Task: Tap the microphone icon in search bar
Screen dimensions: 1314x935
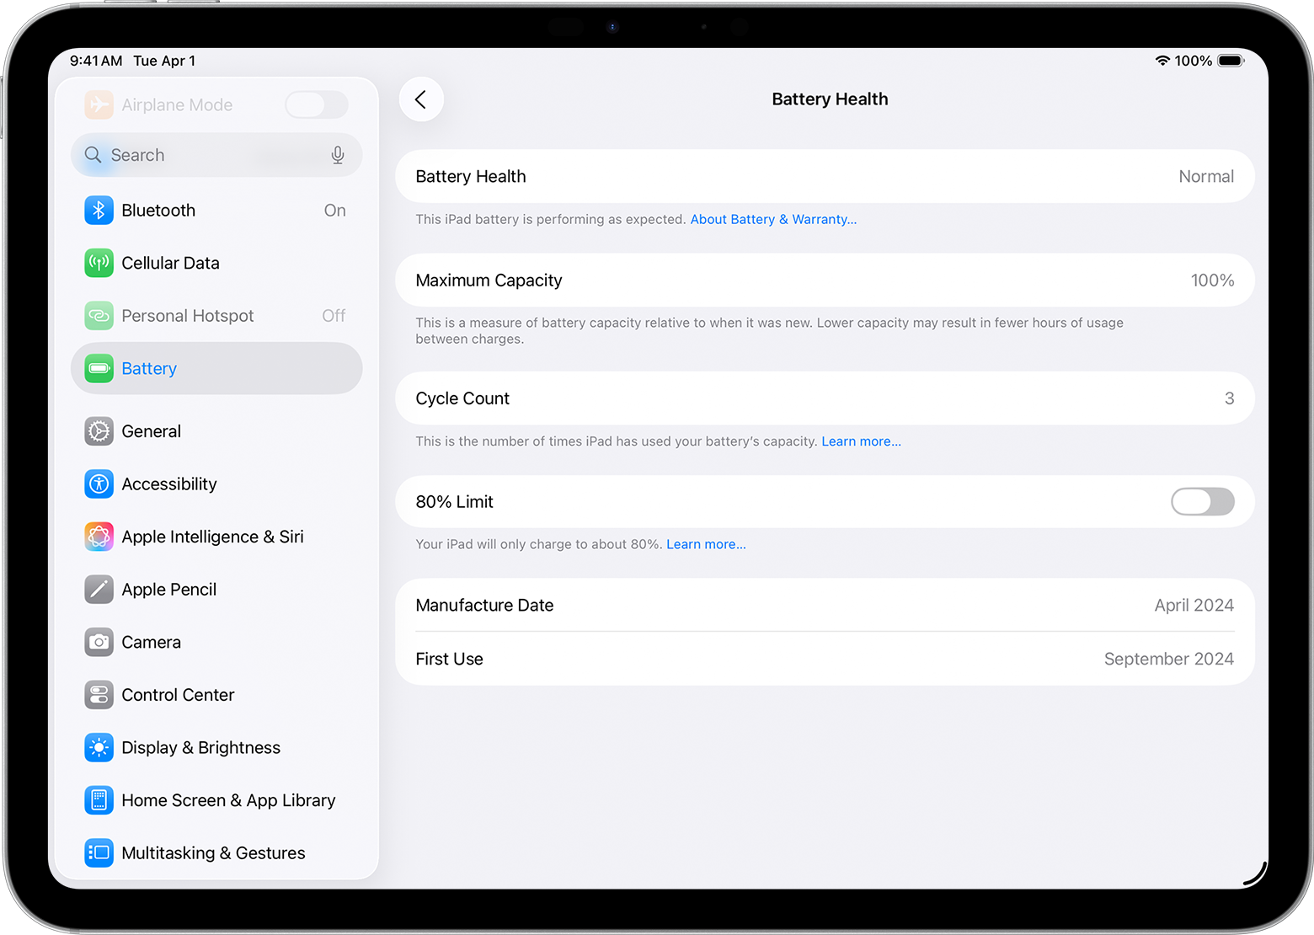Action: point(338,155)
